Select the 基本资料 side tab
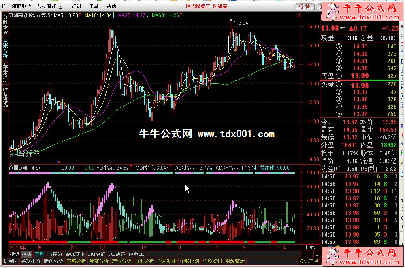 (5, 73)
